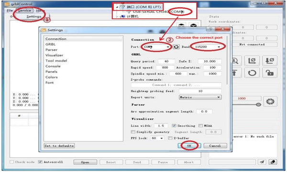Screen dimensions: 287x173
Task: Open the Help menu
Action: point(40,10)
